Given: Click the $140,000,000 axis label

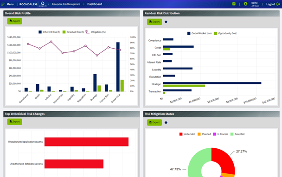Looking at the screenshot, I should click(x=14, y=37).
